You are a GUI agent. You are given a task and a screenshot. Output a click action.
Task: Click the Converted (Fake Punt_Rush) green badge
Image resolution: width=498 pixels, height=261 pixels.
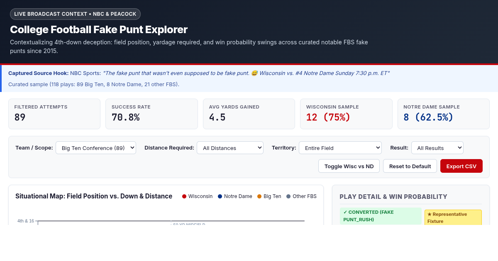381,216
